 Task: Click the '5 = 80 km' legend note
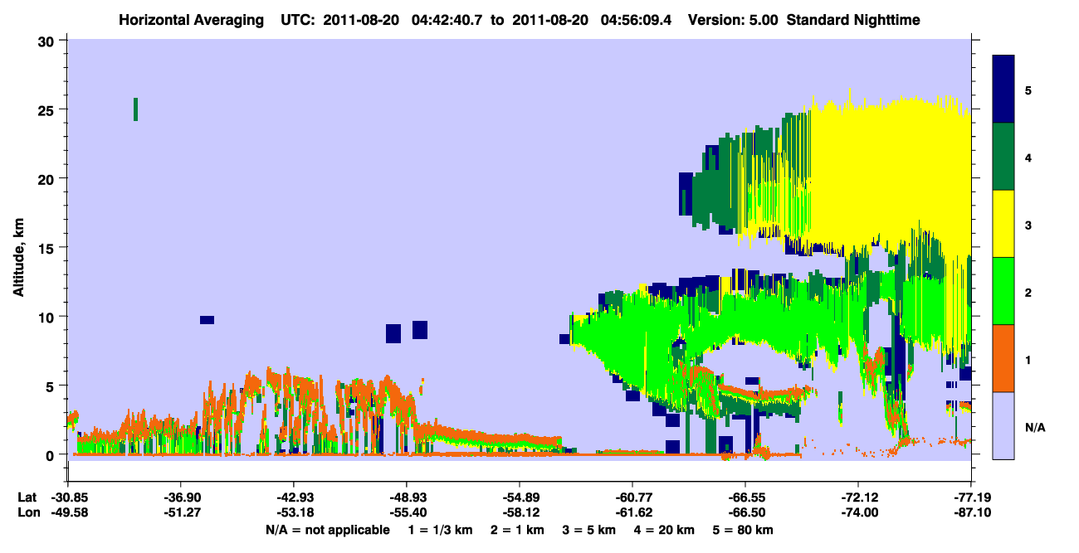click(743, 530)
